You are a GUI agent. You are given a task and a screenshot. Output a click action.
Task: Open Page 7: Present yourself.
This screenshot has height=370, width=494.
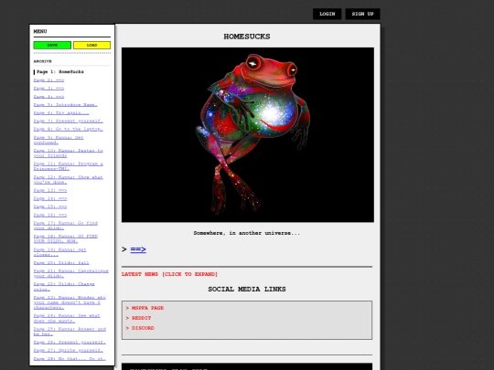pos(69,122)
